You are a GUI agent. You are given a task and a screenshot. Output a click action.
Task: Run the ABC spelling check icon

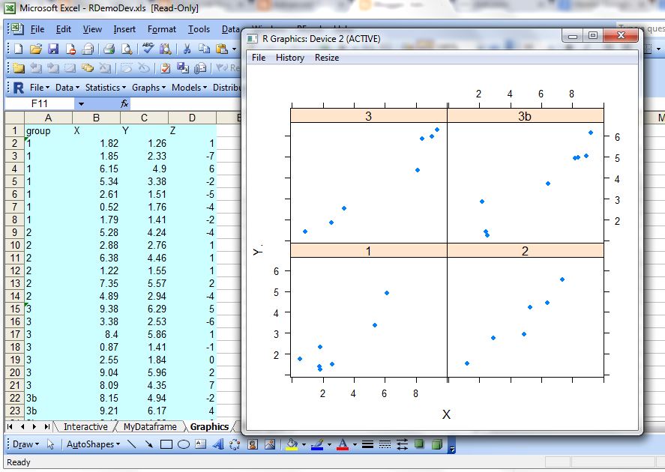[148, 48]
